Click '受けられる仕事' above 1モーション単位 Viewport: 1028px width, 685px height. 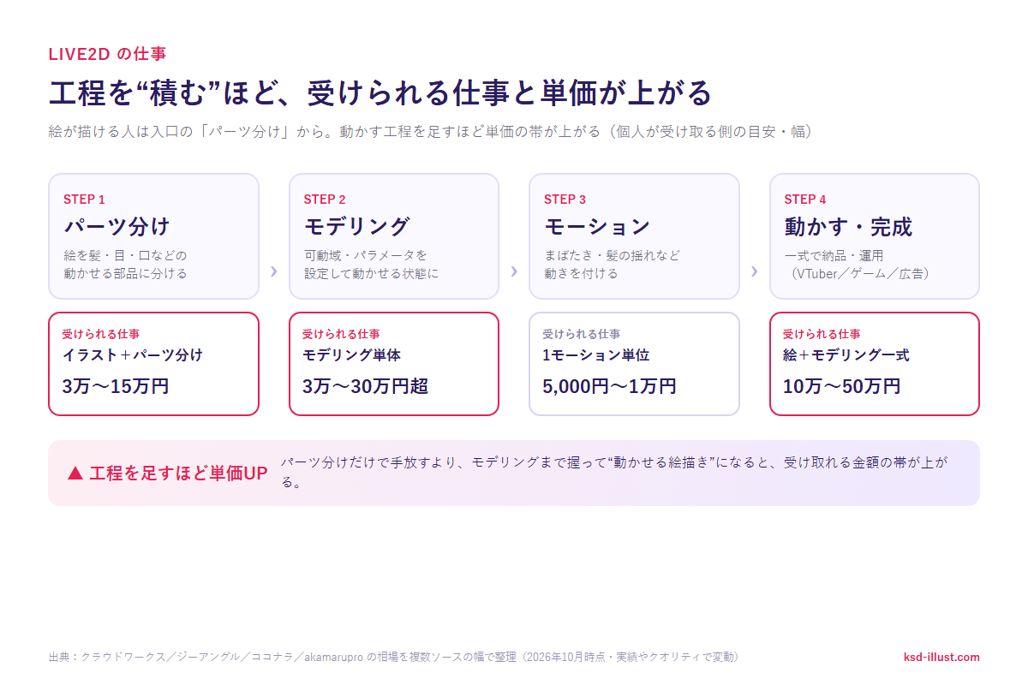click(581, 334)
